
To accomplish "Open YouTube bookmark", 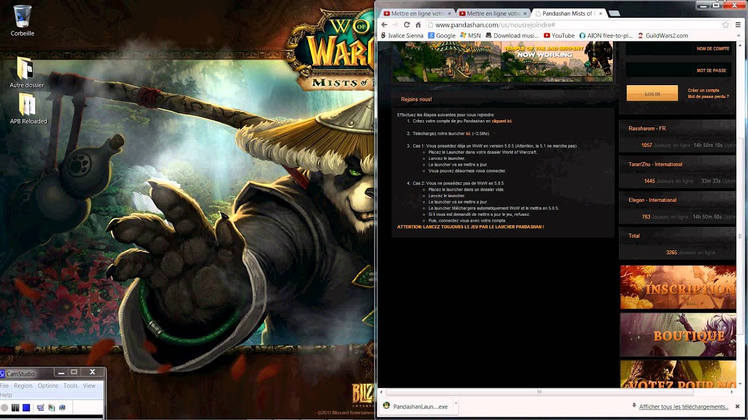I will pos(559,36).
